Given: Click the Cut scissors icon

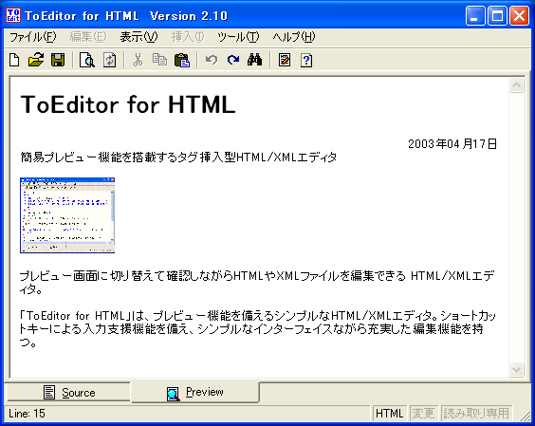Looking at the screenshot, I should pyautogui.click(x=138, y=60).
